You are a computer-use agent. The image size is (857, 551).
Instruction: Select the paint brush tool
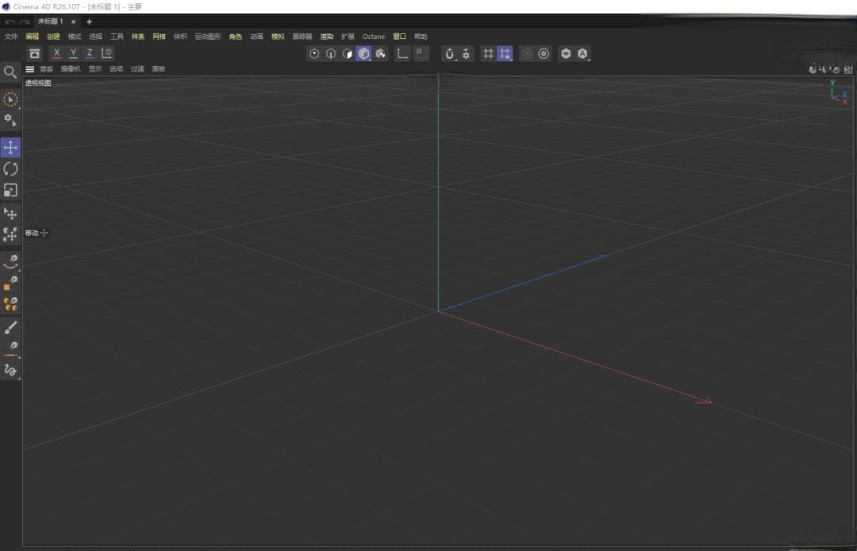[10, 327]
